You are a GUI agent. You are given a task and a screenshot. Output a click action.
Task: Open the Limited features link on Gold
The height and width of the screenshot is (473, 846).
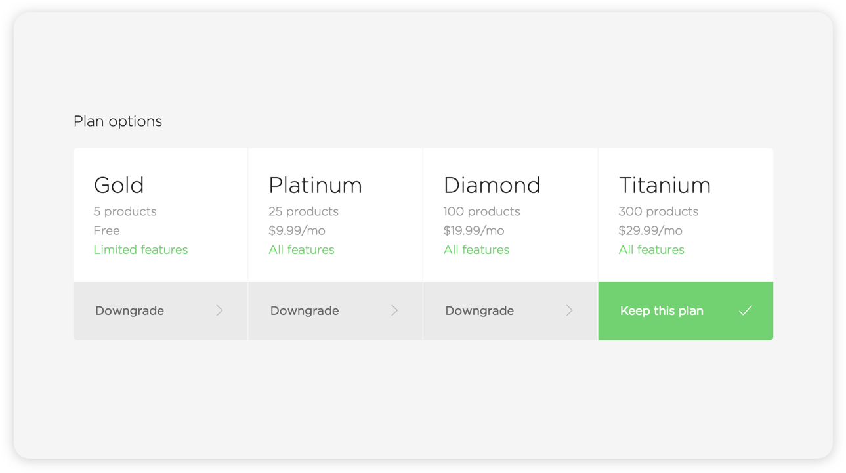[x=140, y=249]
